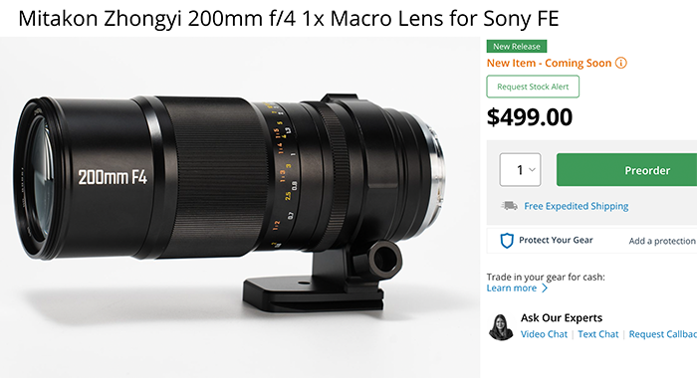Image resolution: width=697 pixels, height=378 pixels.
Task: Start a Video Chat with experts
Action: coord(544,334)
